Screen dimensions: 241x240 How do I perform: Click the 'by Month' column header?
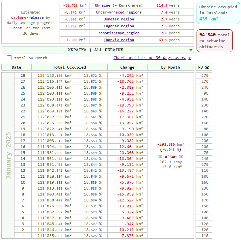171,67
